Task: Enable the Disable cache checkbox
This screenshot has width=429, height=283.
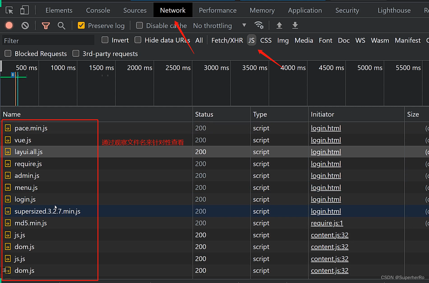Action: [139, 25]
